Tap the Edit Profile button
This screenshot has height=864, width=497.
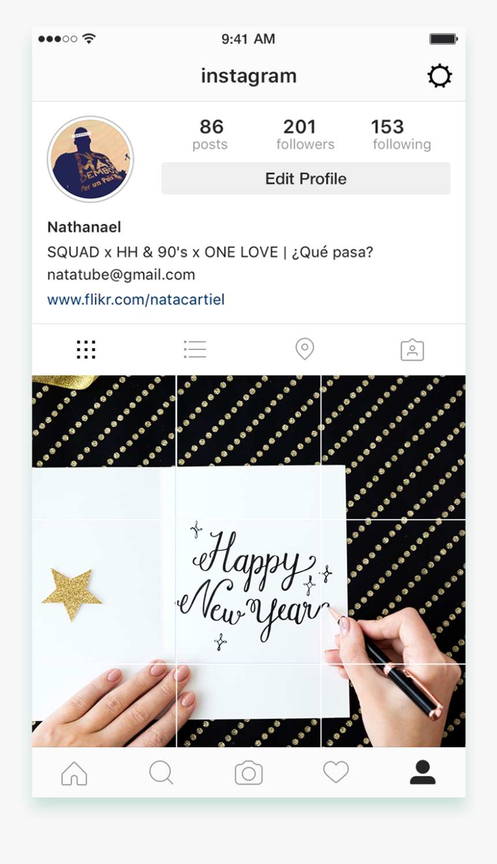pos(306,178)
